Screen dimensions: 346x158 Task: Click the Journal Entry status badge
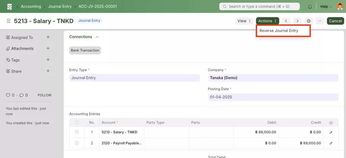coord(89,21)
